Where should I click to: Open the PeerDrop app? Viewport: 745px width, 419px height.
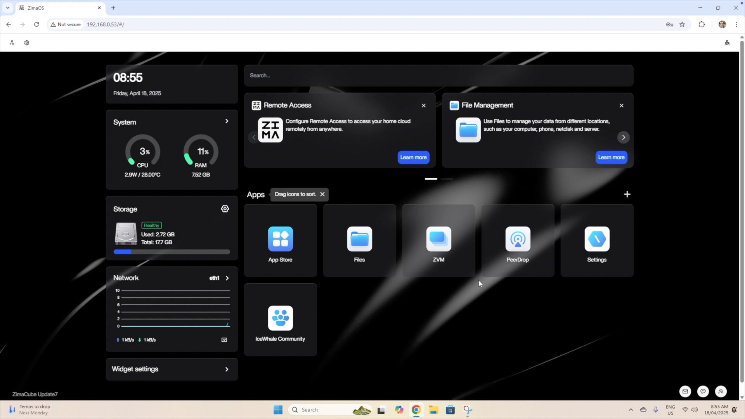point(518,239)
